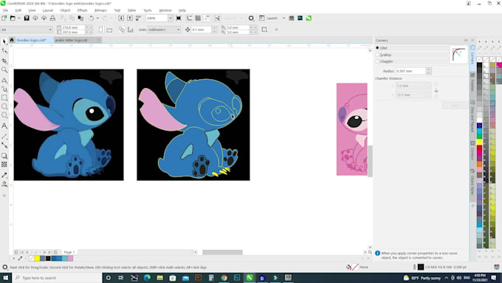
Task: Pick the pink swatch in document palette
Action: 70,259
